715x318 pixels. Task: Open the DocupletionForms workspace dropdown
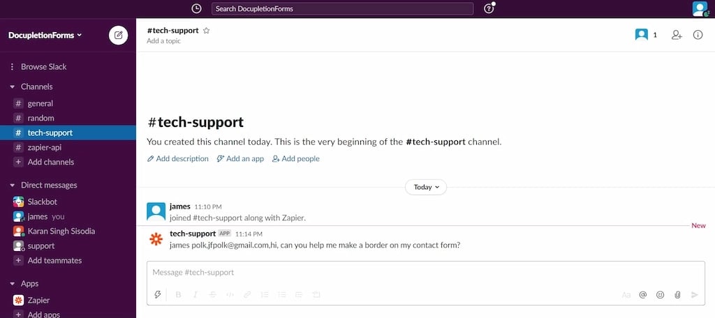tap(45, 35)
